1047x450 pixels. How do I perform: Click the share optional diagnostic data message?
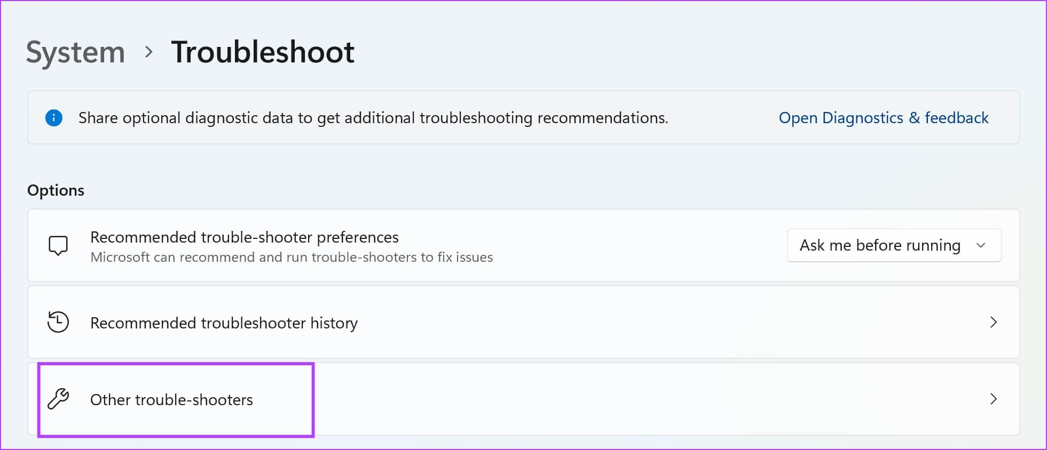373,118
